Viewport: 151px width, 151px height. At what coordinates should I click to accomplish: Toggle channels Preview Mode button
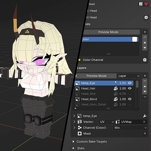tap(111, 32)
